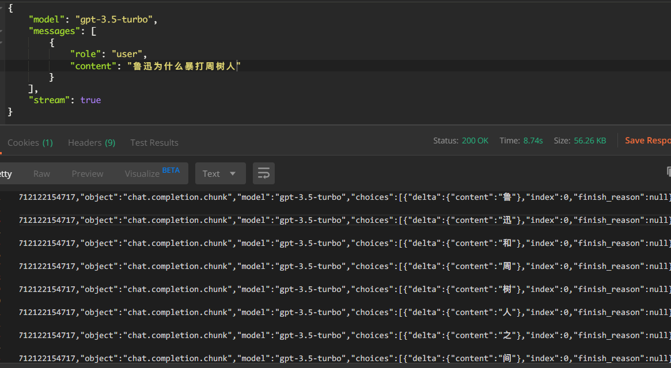Open the Text format dropdown
The image size is (671, 368).
221,173
